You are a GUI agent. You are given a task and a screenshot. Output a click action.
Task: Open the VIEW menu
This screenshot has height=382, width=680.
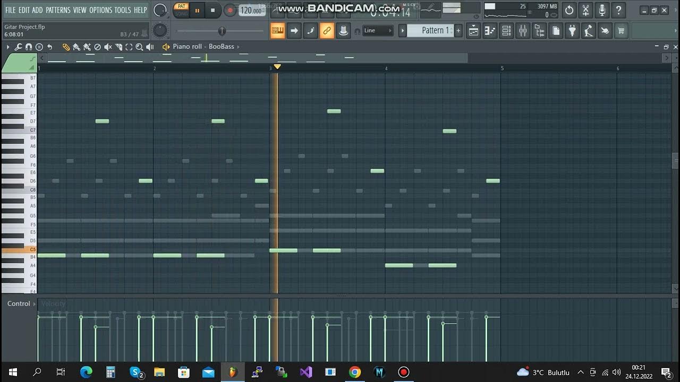pyautogui.click(x=80, y=10)
